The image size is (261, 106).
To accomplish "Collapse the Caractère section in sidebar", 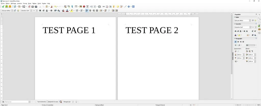I will [x=235, y=24].
